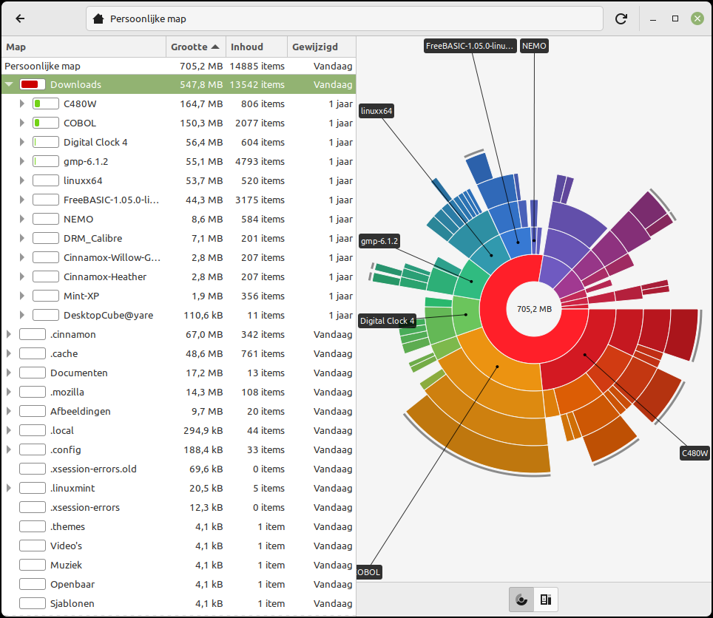Select the Cinnamox-Willow-G… folder row
The width and height of the screenshot is (713, 618).
pyautogui.click(x=179, y=257)
